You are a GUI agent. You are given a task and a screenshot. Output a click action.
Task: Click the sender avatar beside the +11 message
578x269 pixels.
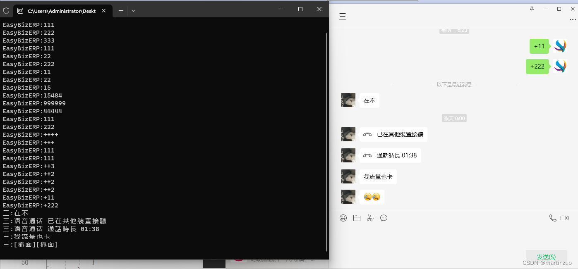coord(560,46)
